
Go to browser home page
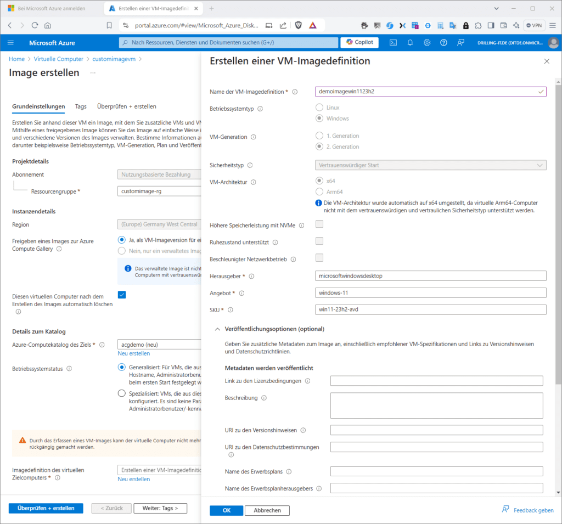point(48,25)
